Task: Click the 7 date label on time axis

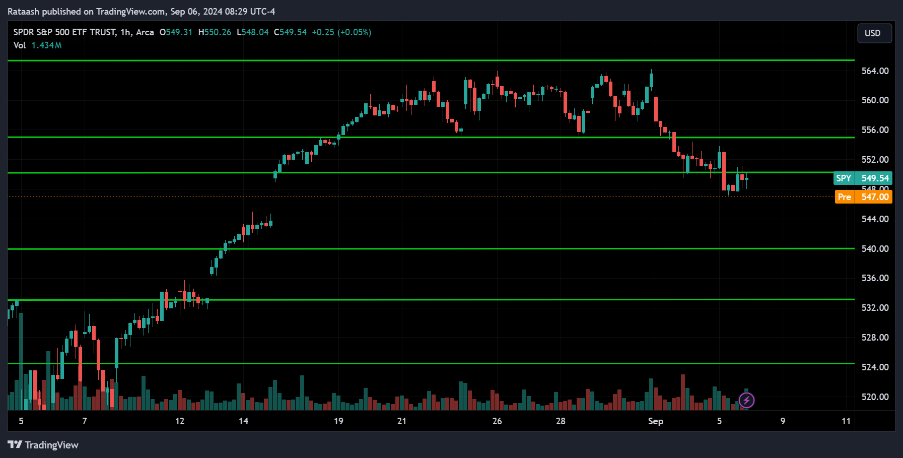Action: 85,421
